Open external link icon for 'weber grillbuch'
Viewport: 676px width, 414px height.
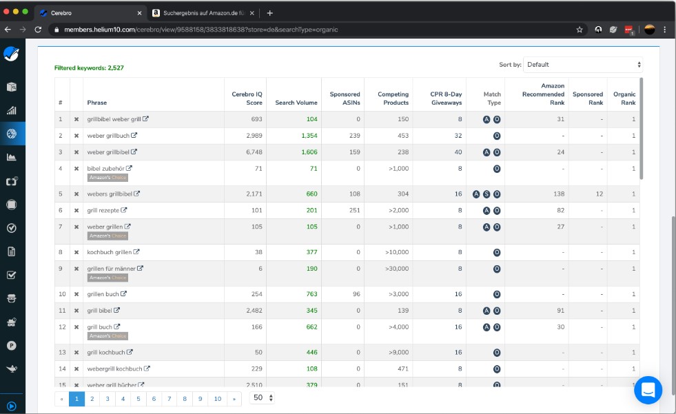coord(134,136)
